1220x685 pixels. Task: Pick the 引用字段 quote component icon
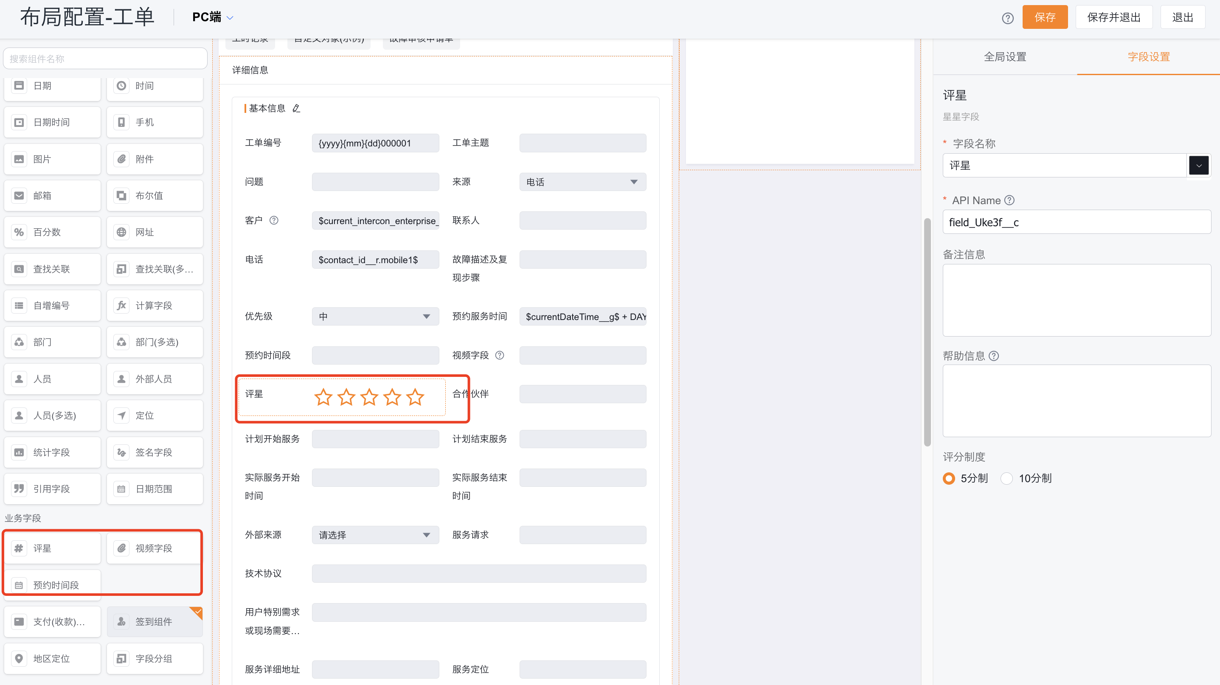point(19,488)
